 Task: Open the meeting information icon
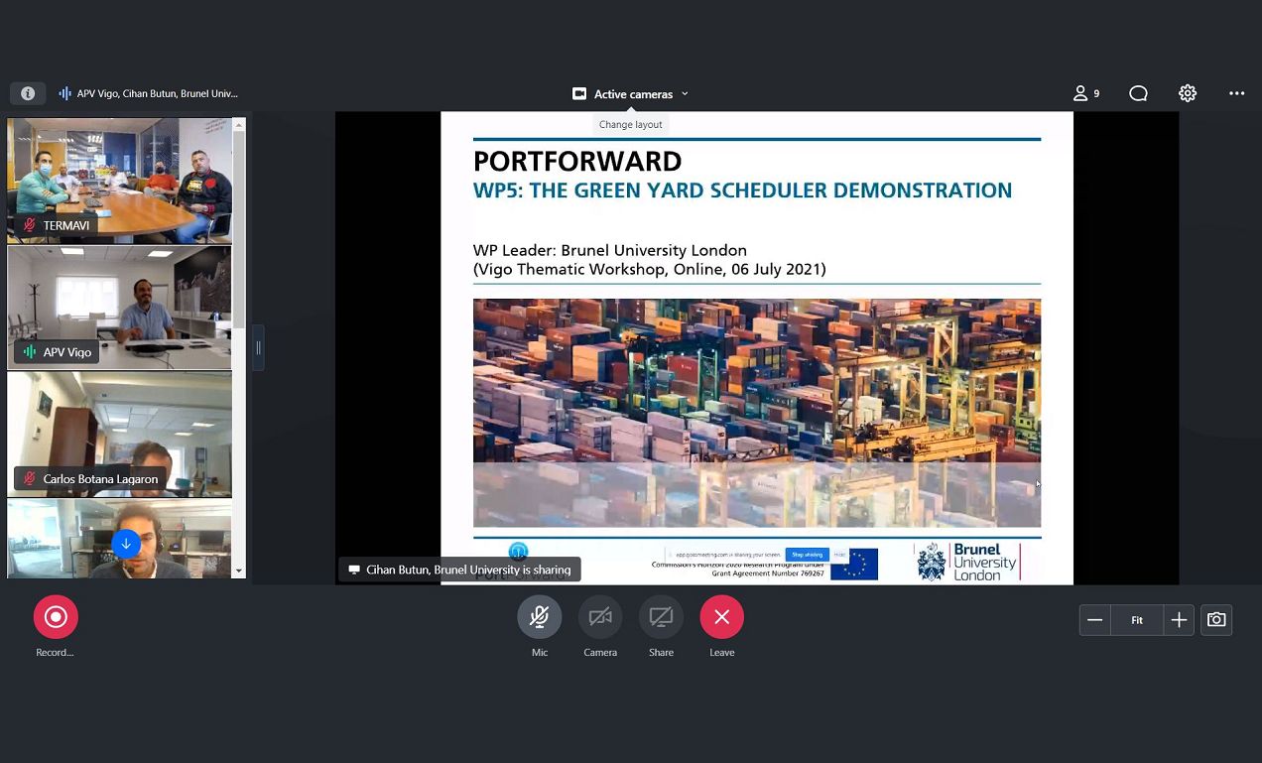click(28, 93)
